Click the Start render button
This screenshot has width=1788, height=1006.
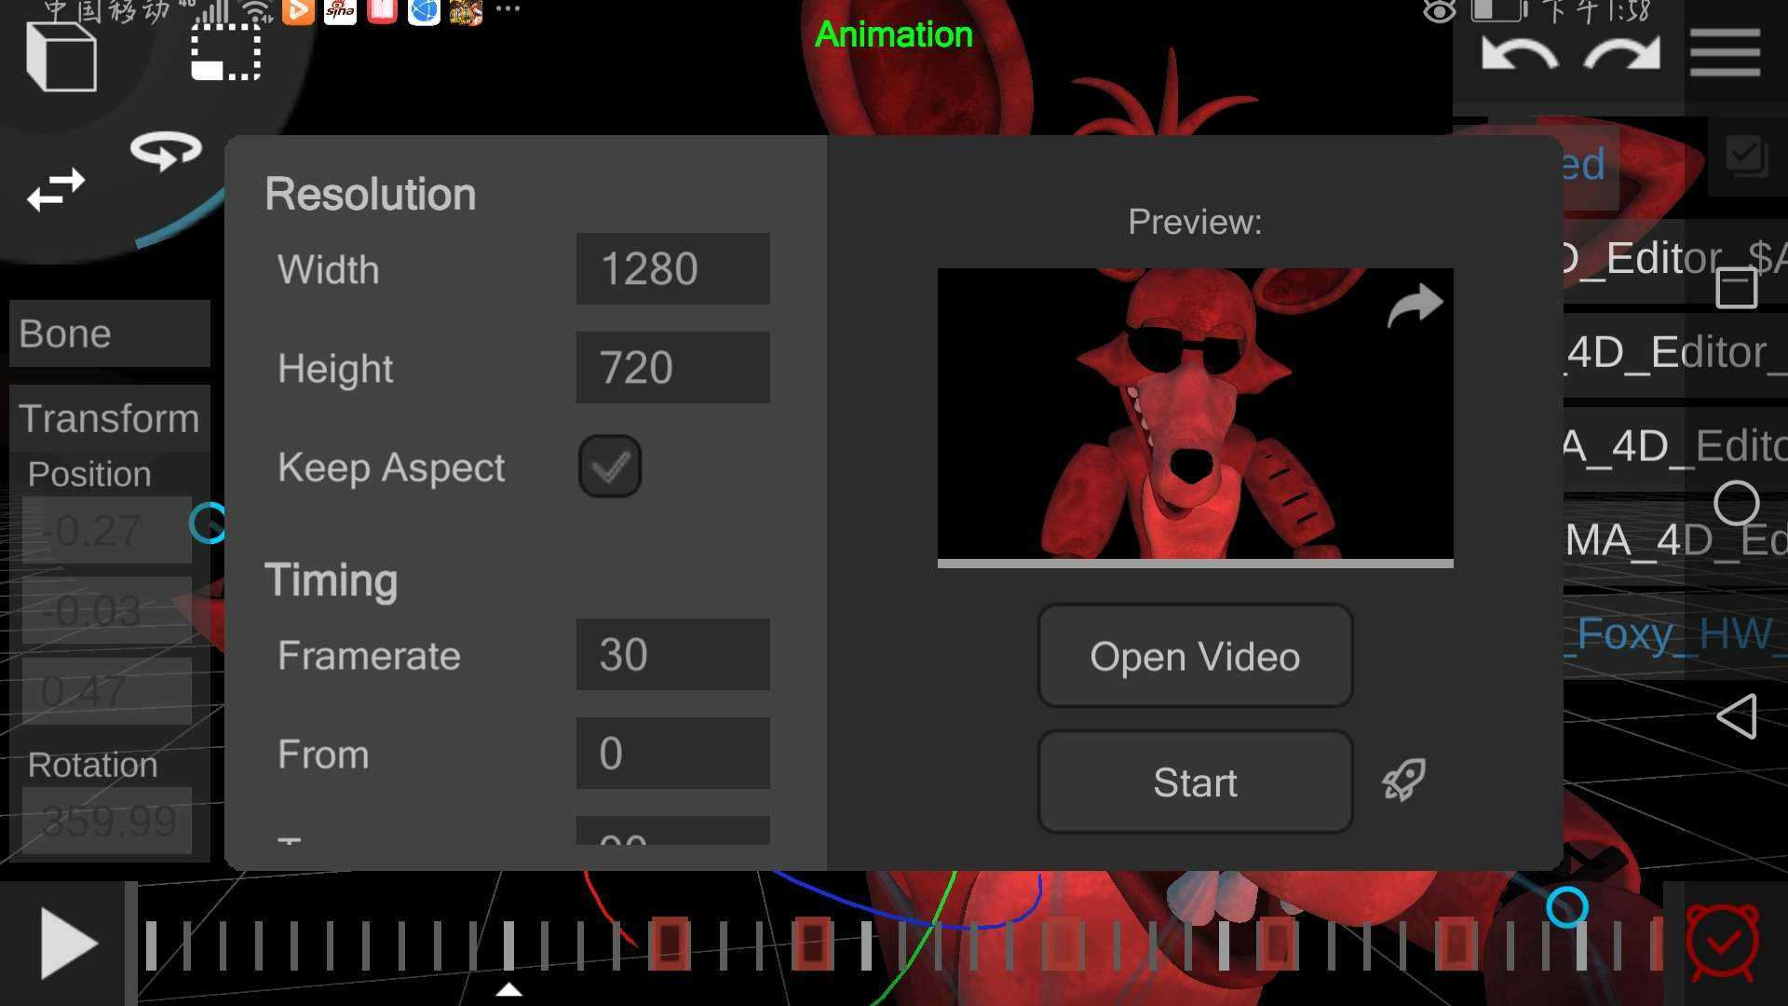[1195, 782]
